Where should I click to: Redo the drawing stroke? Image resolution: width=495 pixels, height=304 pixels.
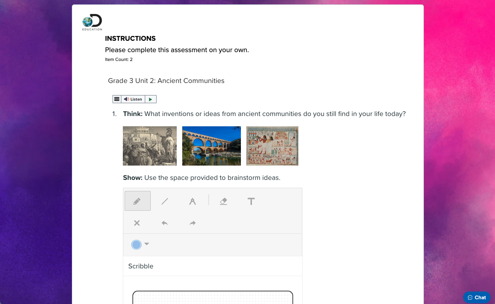coord(192,223)
